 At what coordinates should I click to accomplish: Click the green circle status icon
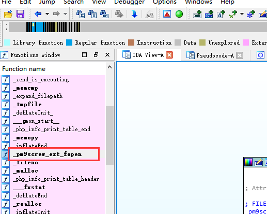(179, 14)
